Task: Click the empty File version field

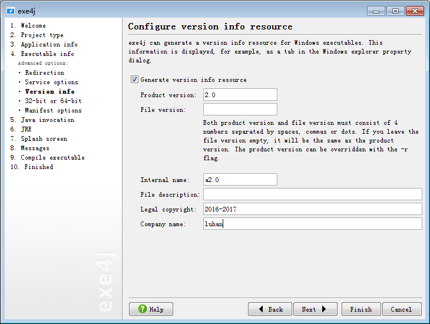Action: click(x=240, y=110)
